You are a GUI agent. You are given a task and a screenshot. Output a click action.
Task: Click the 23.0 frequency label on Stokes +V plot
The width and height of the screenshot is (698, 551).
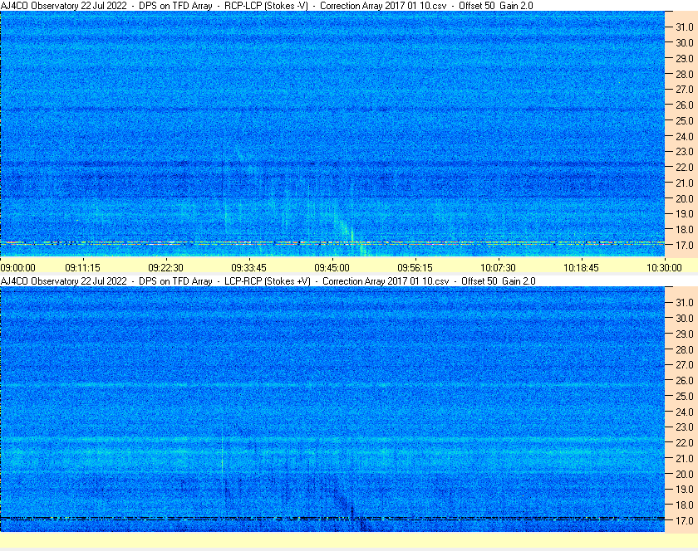[x=685, y=427]
